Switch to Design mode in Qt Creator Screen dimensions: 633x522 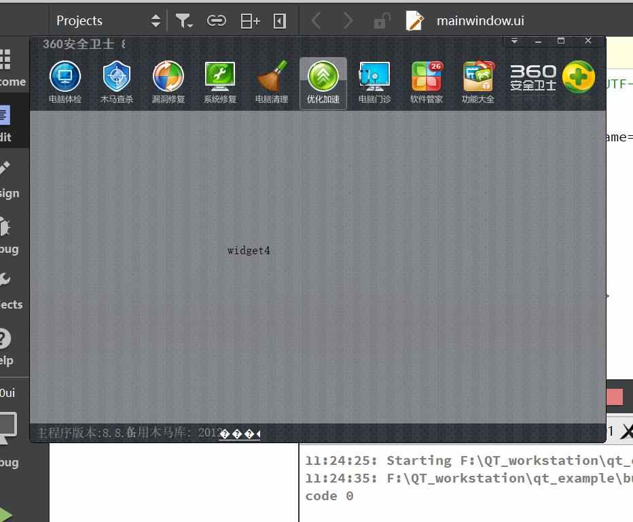[10, 179]
